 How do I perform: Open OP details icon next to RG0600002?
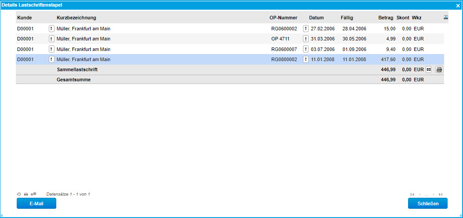[x=306, y=29]
